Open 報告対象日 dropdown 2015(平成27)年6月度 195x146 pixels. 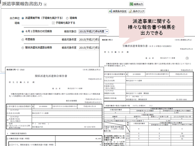click(x=93, y=32)
